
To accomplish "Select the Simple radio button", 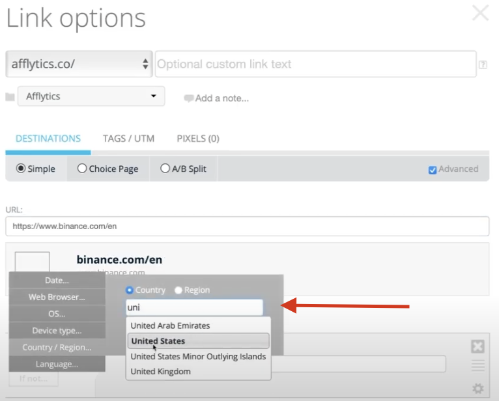I will coord(21,168).
